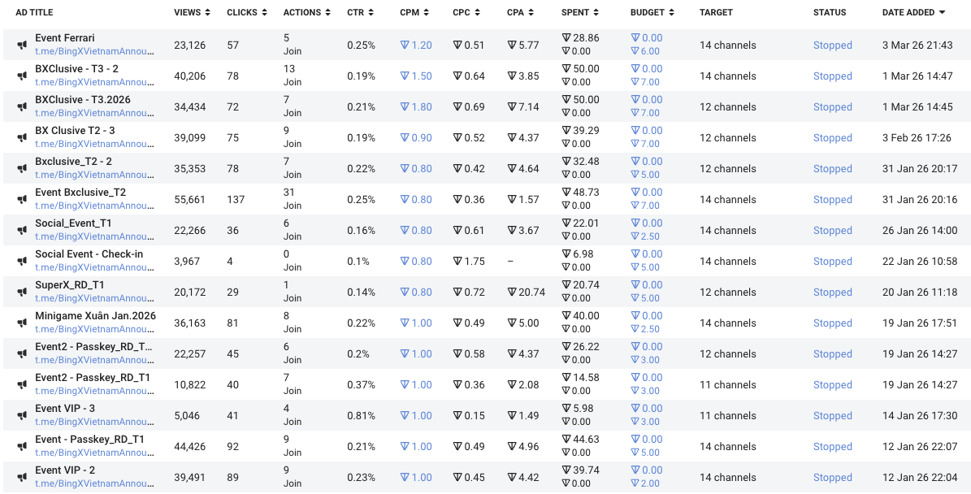971x494 pixels.
Task: Click megaphone icon for Minigame Xuân Jan.2026
Action: pos(22,323)
